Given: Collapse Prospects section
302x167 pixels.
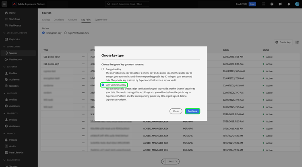Looking at the screenshot, I should (4, 114).
